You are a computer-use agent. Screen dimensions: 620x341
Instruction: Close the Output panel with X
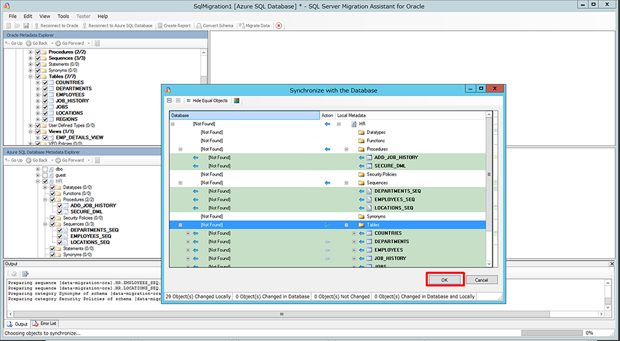[x=612, y=264]
